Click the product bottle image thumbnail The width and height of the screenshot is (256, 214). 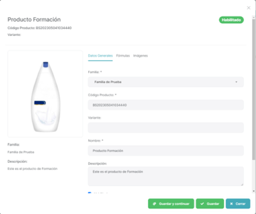pos(45,96)
